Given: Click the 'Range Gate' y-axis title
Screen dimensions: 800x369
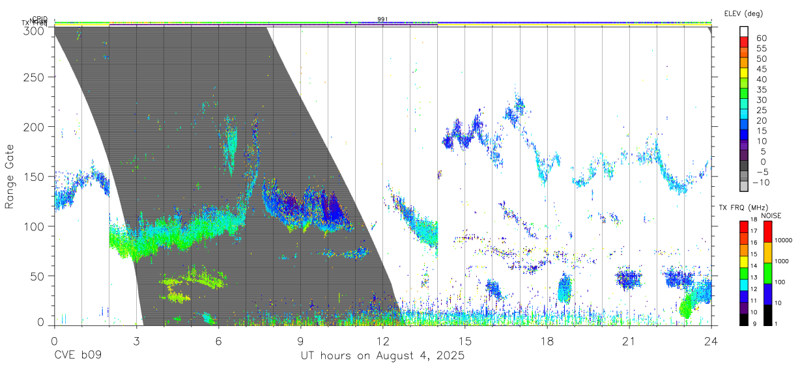Looking at the screenshot, I should coord(10,176).
